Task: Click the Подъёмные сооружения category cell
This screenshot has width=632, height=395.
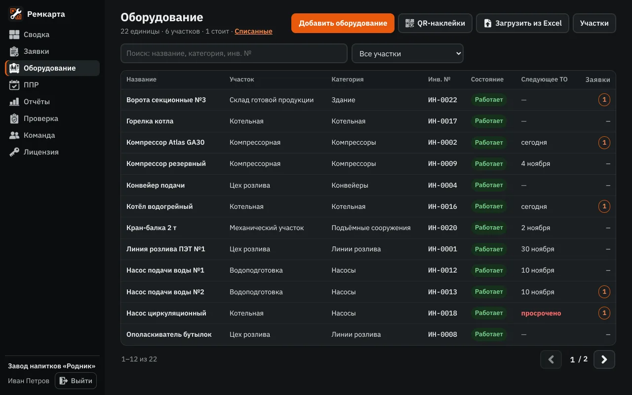Action: click(x=371, y=228)
